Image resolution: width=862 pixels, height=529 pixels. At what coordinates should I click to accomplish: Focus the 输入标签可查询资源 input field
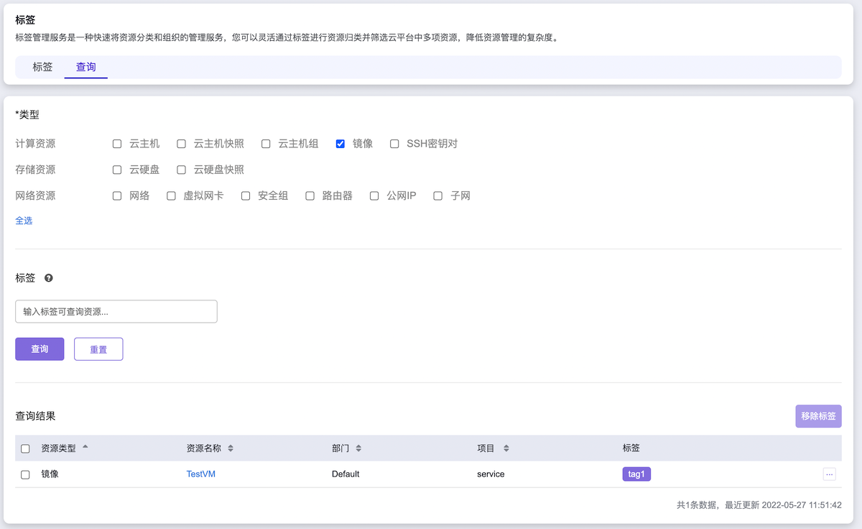coord(116,312)
